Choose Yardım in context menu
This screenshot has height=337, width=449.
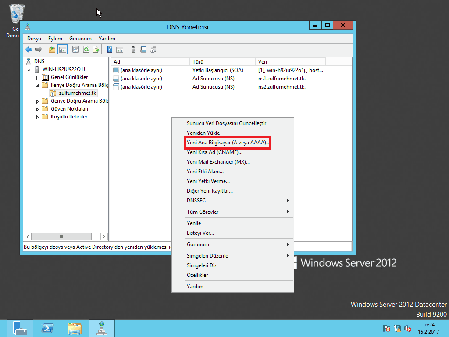(233, 287)
